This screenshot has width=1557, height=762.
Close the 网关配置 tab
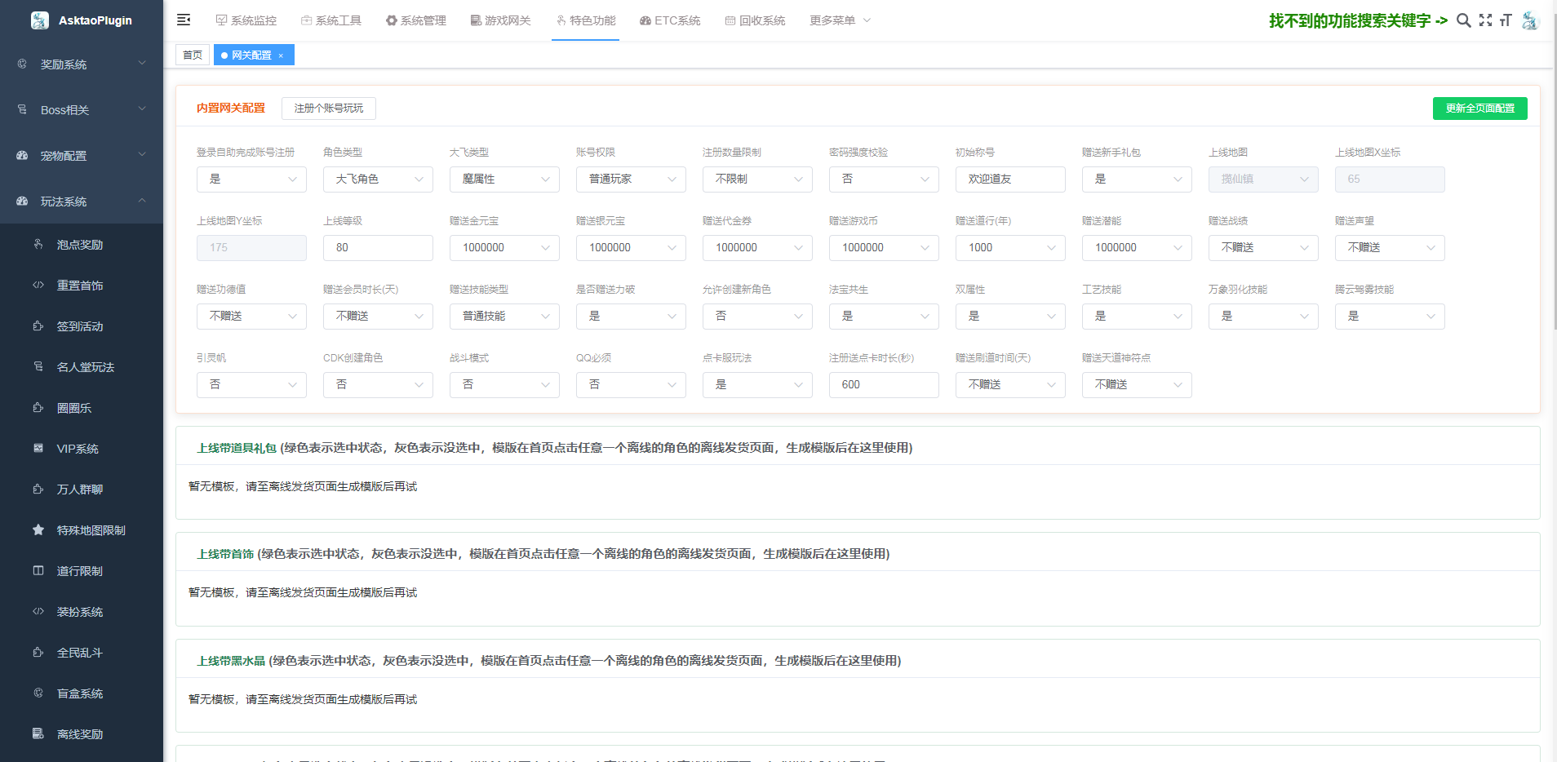[x=281, y=55]
